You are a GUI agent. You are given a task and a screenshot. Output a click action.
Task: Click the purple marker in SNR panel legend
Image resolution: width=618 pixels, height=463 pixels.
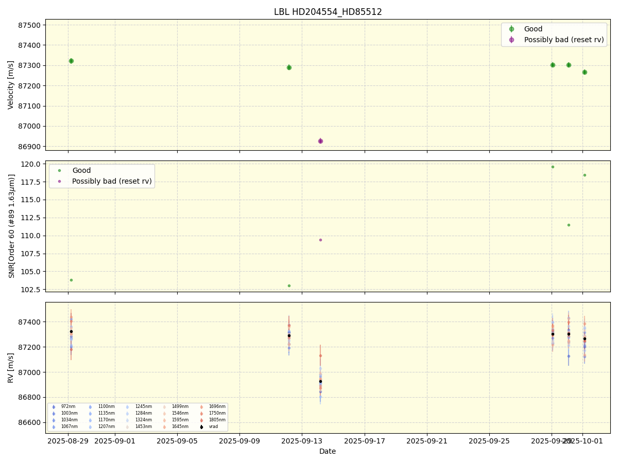[59, 181]
